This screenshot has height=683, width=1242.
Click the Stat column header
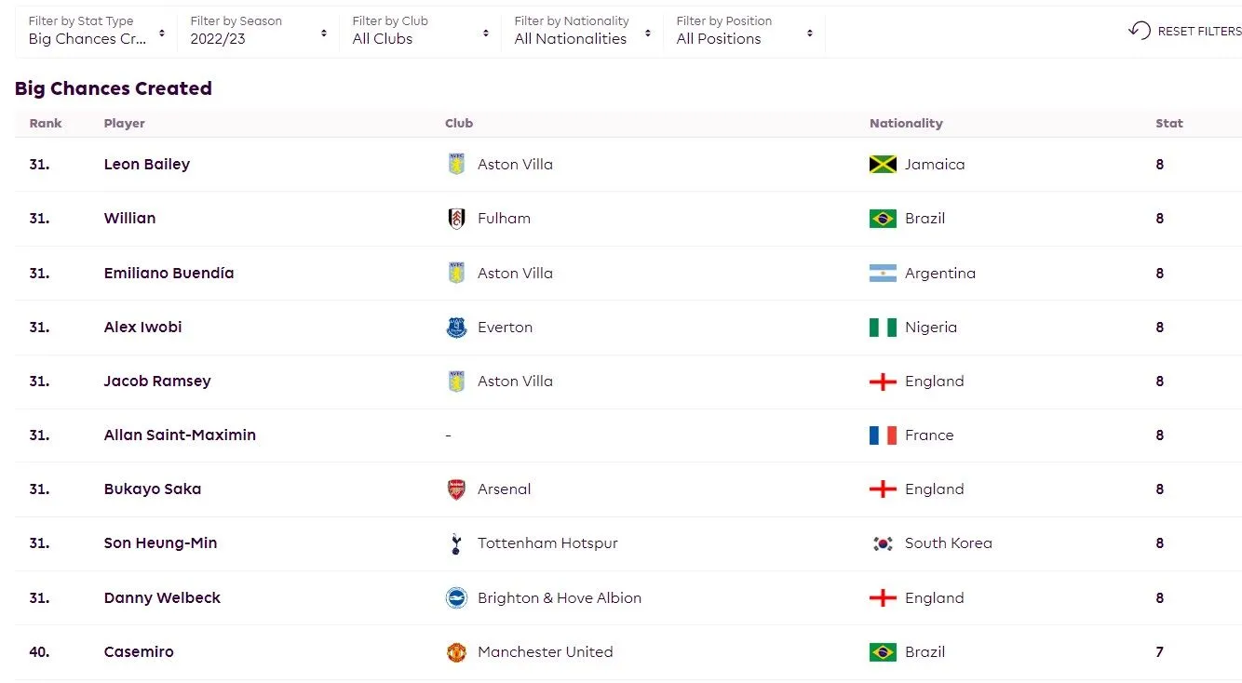1169,123
